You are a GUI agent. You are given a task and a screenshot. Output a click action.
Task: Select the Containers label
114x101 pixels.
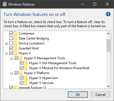coord(27,33)
